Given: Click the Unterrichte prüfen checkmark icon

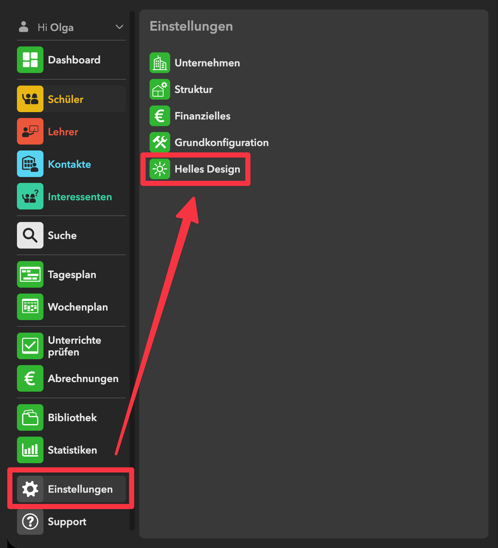Looking at the screenshot, I should (x=30, y=346).
